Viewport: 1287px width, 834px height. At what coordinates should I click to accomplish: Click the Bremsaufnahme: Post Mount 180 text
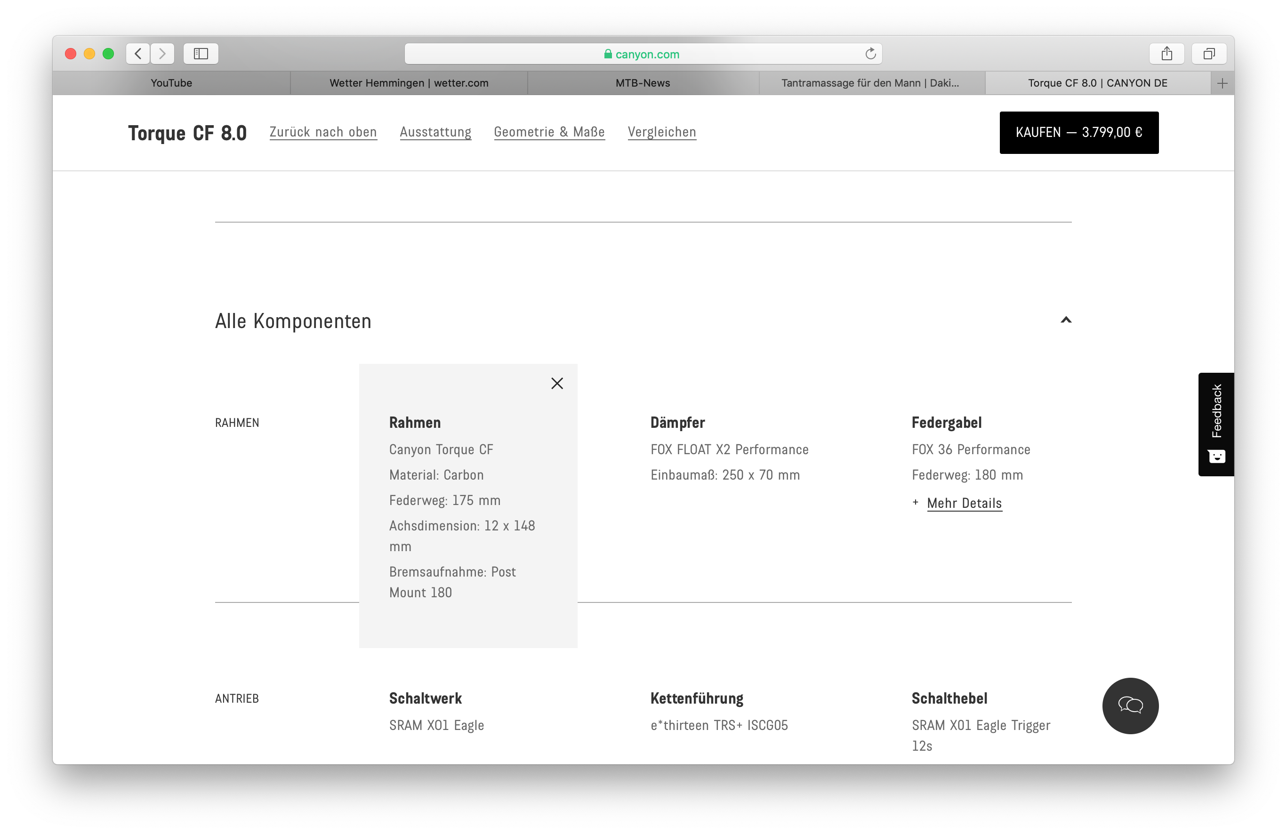[452, 582]
